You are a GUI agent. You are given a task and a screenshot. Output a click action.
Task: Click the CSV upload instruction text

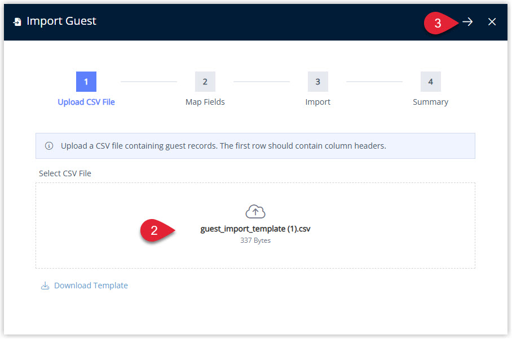(223, 146)
